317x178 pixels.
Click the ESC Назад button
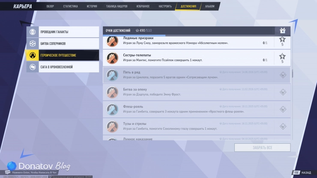pyautogui.click(x=302, y=172)
